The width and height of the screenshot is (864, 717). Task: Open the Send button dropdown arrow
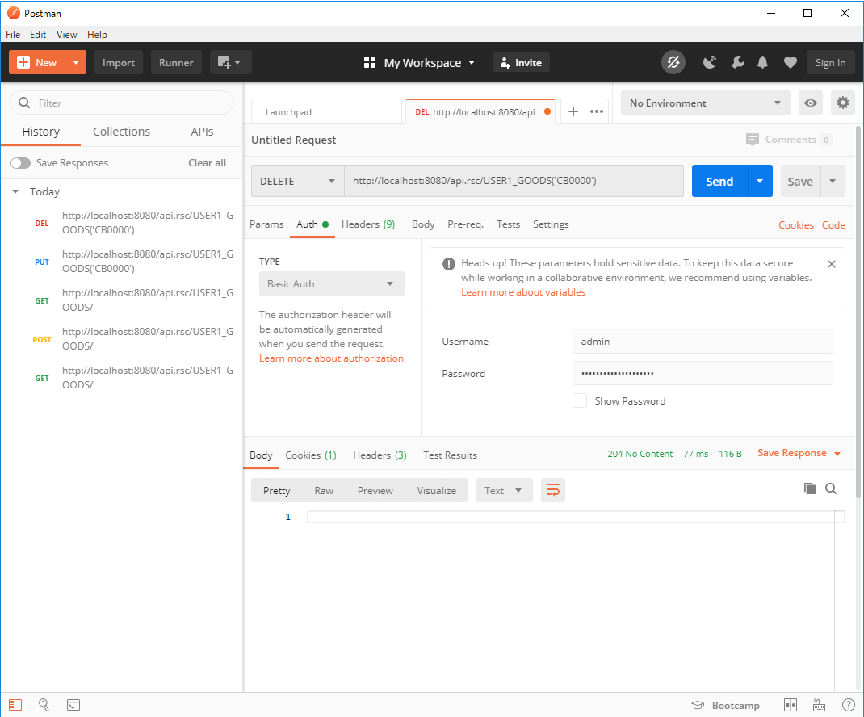tap(761, 182)
